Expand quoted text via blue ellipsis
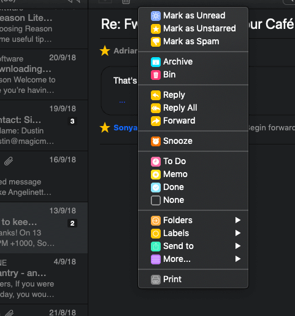295x316 pixels. click(x=122, y=101)
